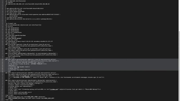
Task: Click the "log warning Linea 3G persa" line
Action: (27, 64)
